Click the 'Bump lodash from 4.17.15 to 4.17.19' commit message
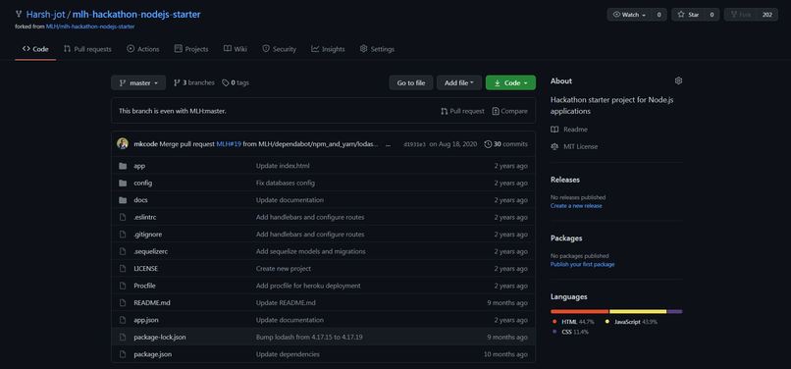The height and width of the screenshot is (369, 791). tap(309, 338)
